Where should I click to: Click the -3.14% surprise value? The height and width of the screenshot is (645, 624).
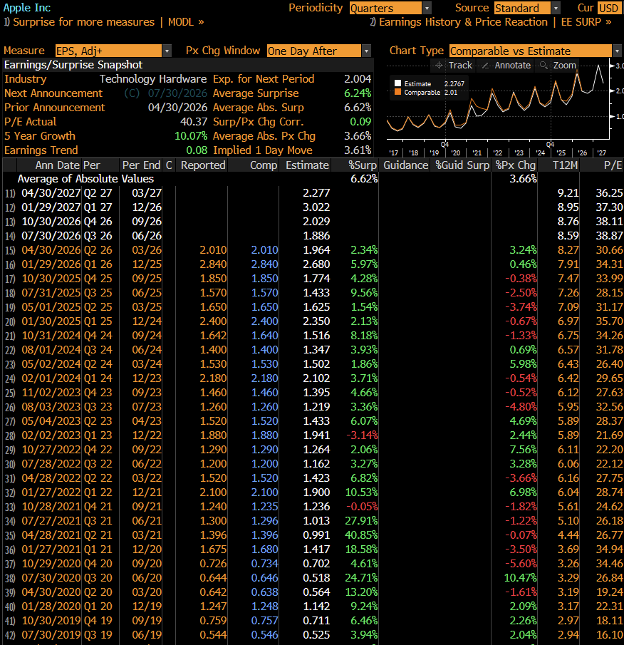pos(362,435)
